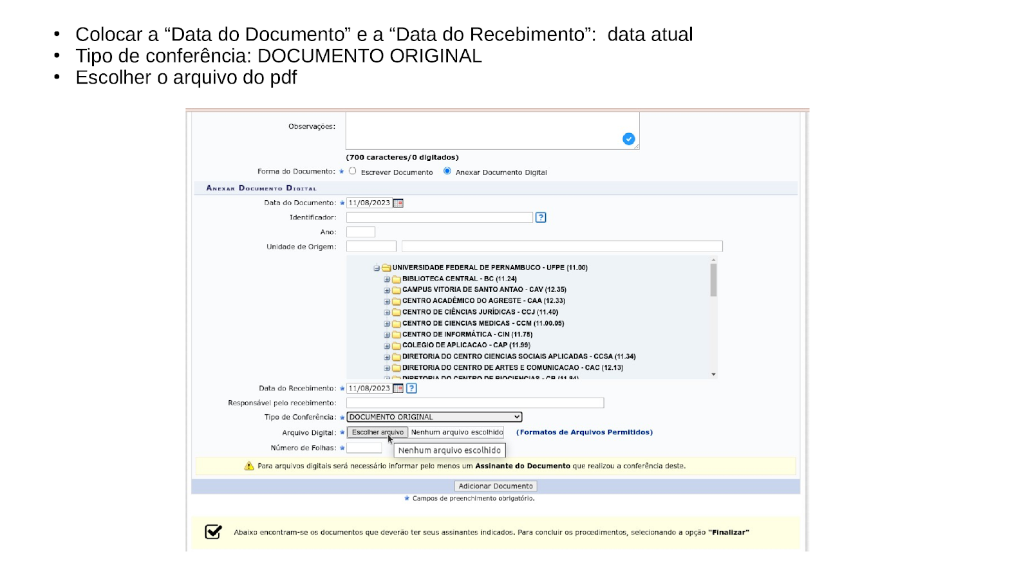Select Centro Acadêmico do Agreste - CAA
The width and height of the screenshot is (1030, 579).
(483, 301)
